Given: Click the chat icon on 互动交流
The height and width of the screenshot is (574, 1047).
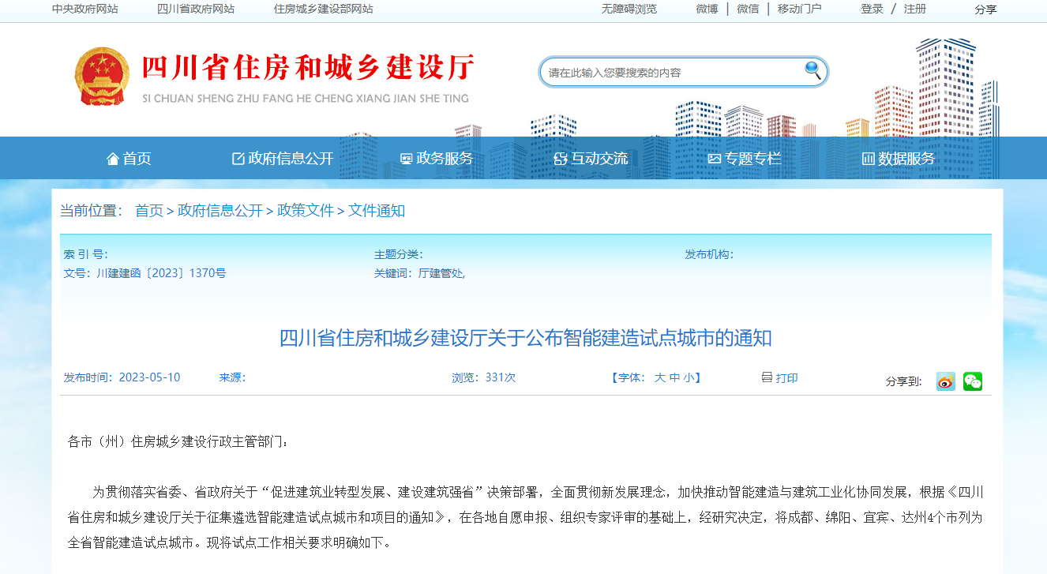Looking at the screenshot, I should [561, 158].
